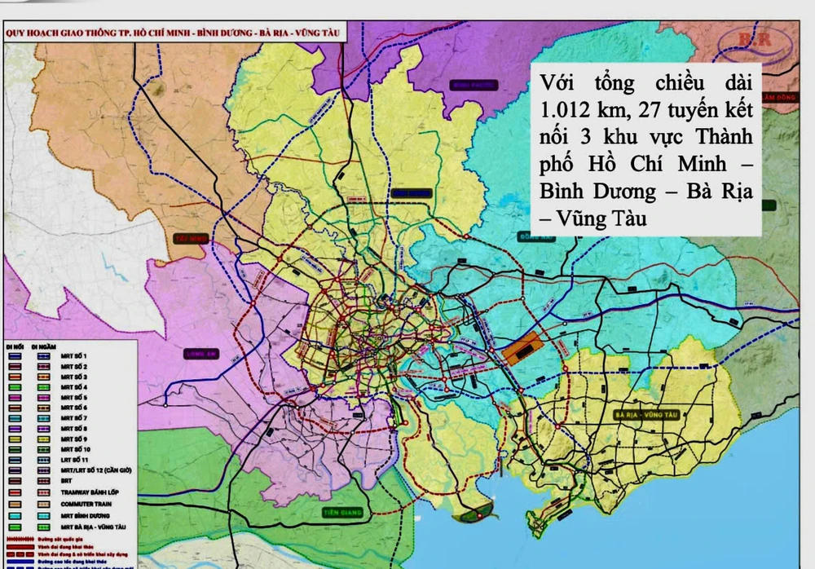Click the elevated (Đi nổi) MRT số 1 swatch
This screenshot has height=569, width=815.
click(x=16, y=357)
